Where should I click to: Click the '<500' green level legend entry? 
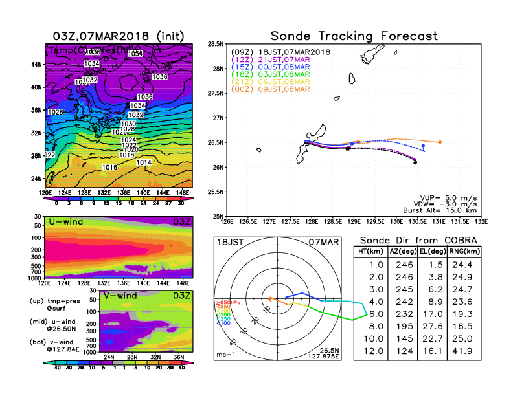click(223, 315)
